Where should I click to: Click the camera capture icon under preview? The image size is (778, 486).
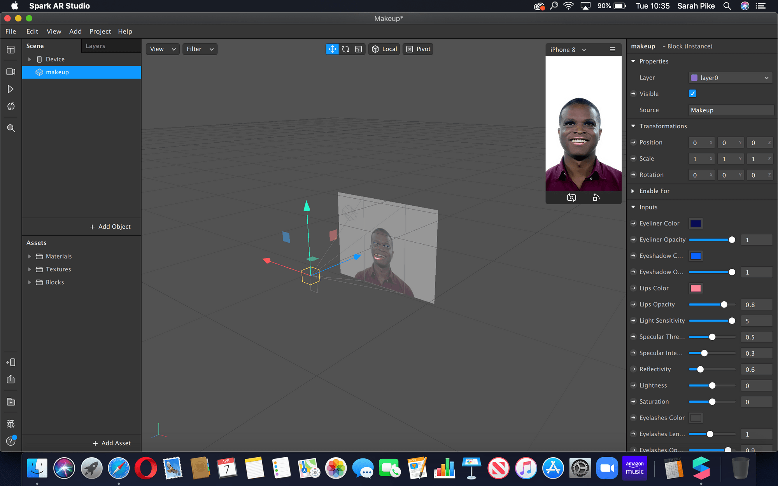click(x=571, y=198)
